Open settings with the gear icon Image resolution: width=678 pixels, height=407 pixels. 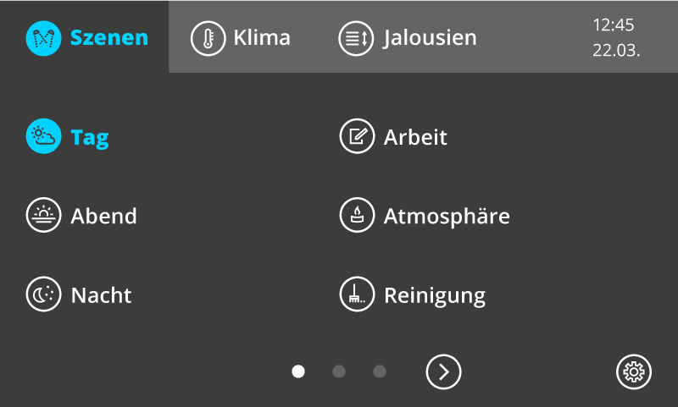pos(633,371)
